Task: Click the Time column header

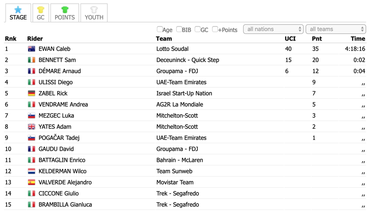Action: point(358,39)
